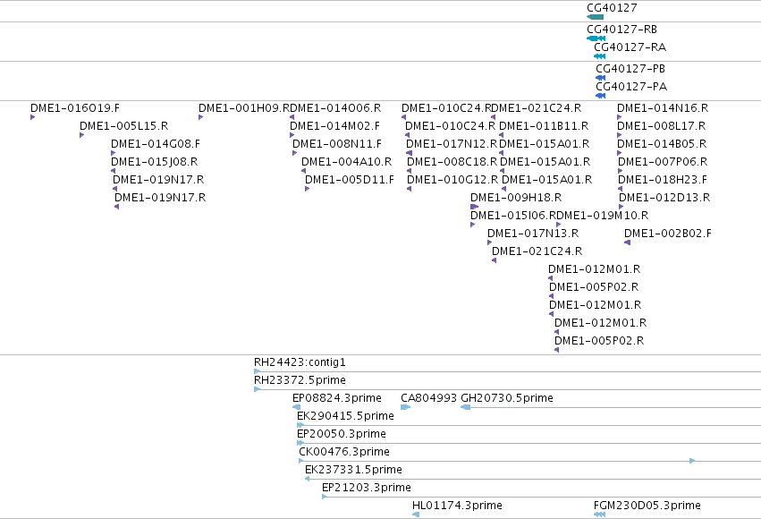Click the arrow glyph under DME1-005L15.R
The height and width of the screenshot is (519, 761).
point(81,135)
